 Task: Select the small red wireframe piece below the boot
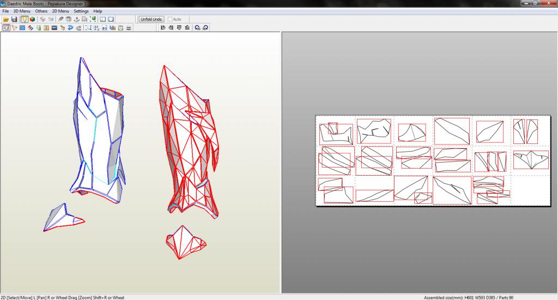point(185,242)
